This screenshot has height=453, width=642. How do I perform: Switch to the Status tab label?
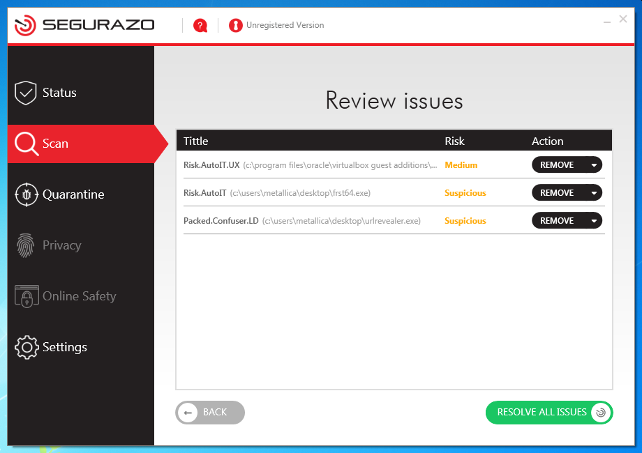coord(59,93)
